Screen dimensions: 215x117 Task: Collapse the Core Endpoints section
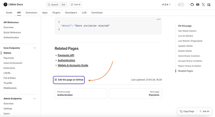pyautogui.click(x=35, y=48)
